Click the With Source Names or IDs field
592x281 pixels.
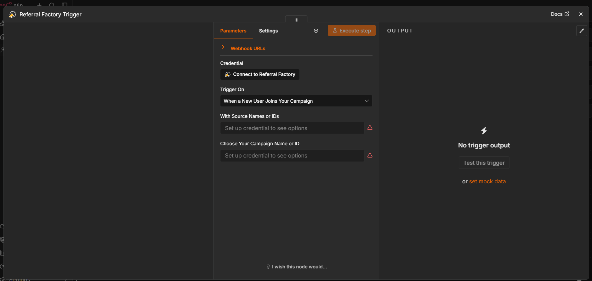tap(292, 128)
